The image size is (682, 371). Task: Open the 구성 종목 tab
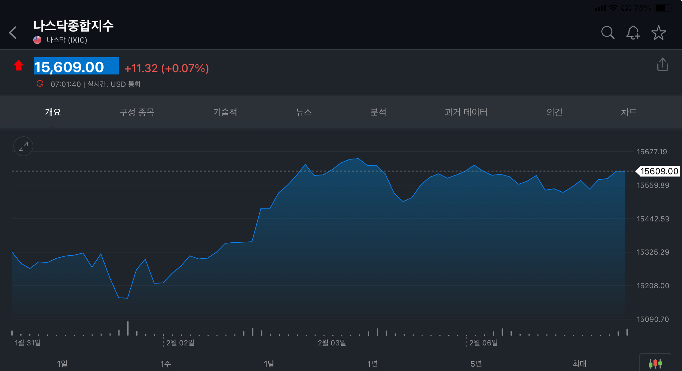pyautogui.click(x=137, y=112)
